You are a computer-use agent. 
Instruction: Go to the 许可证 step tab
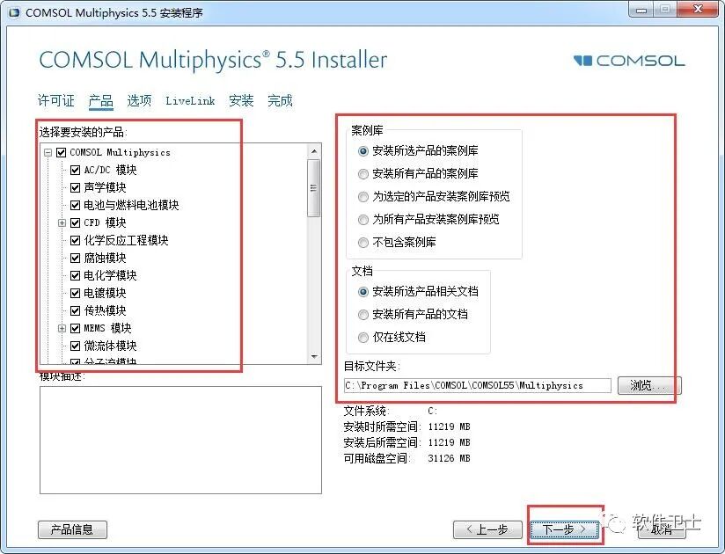coord(56,100)
